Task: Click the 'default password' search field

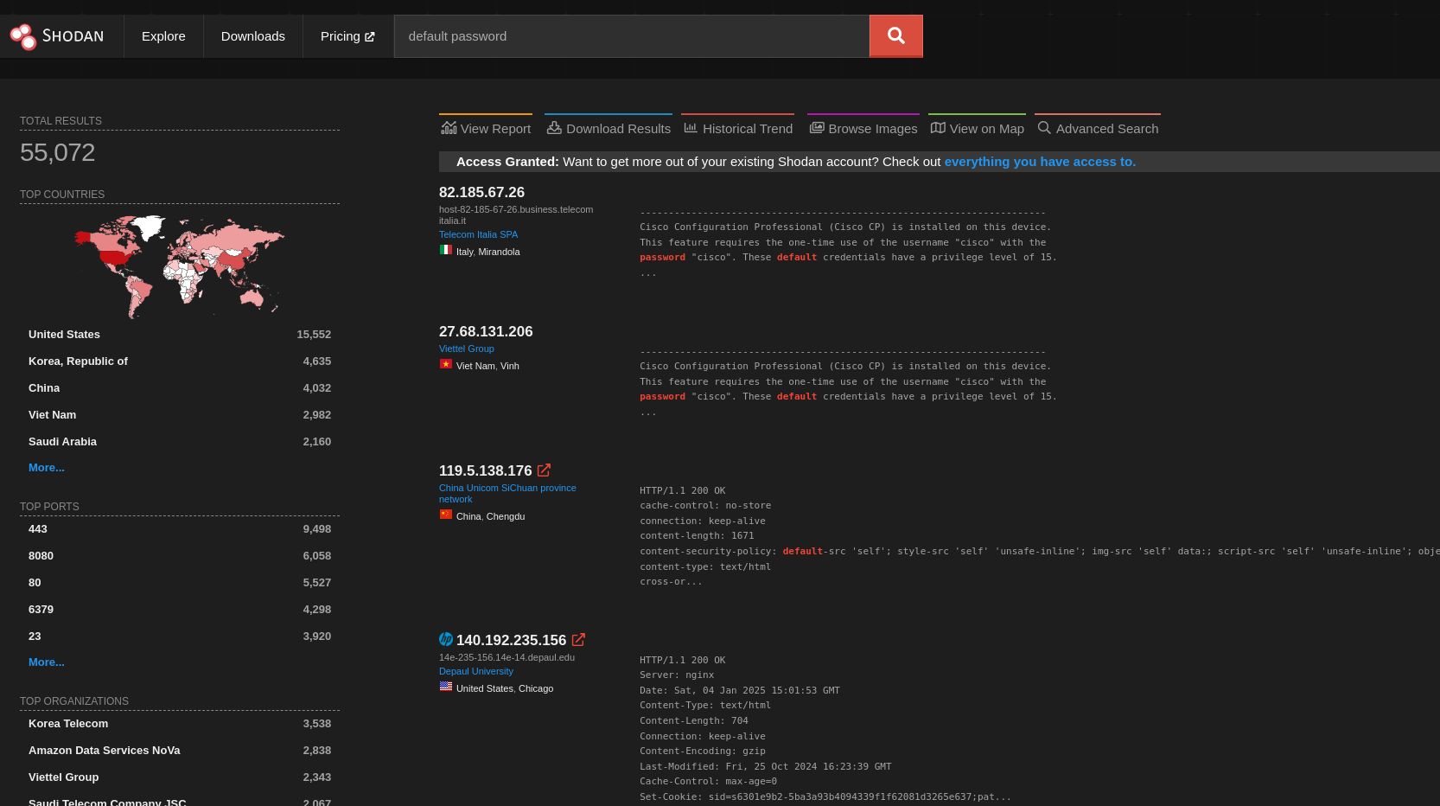Action: coord(631,36)
